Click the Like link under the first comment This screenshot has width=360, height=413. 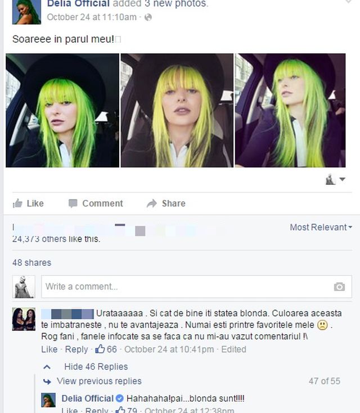click(49, 350)
